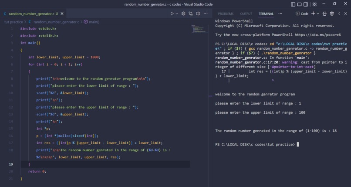Viewport: 351px width, 187px height.
Task: Toggle the panel layout icon
Action: [299, 4]
